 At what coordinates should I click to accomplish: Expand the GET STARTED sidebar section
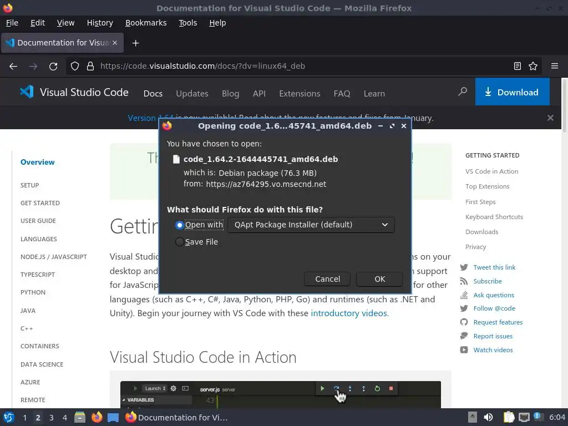[40, 203]
